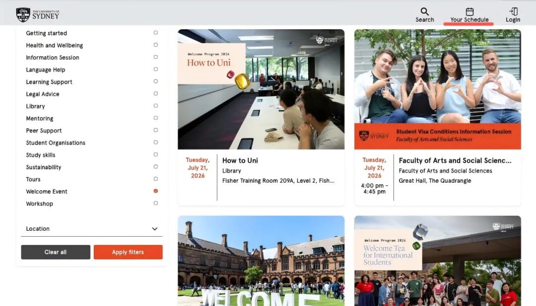Screen dimensions: 536x306
Task: Open the WELCOME quadrangle event image
Action: tap(261, 260)
